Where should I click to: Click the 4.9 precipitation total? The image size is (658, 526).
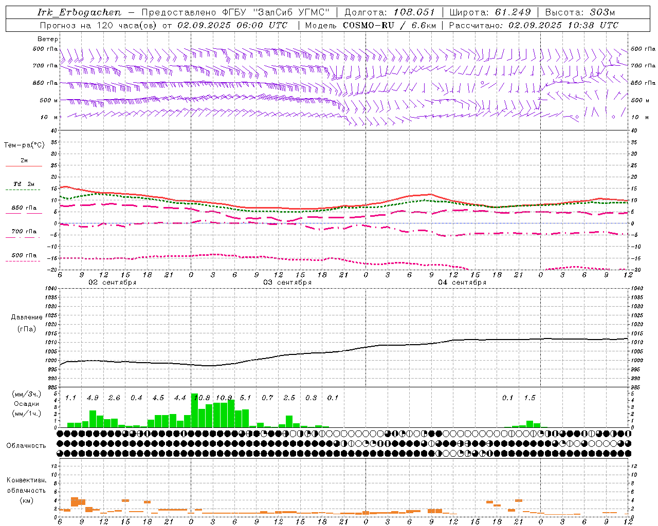93,398
